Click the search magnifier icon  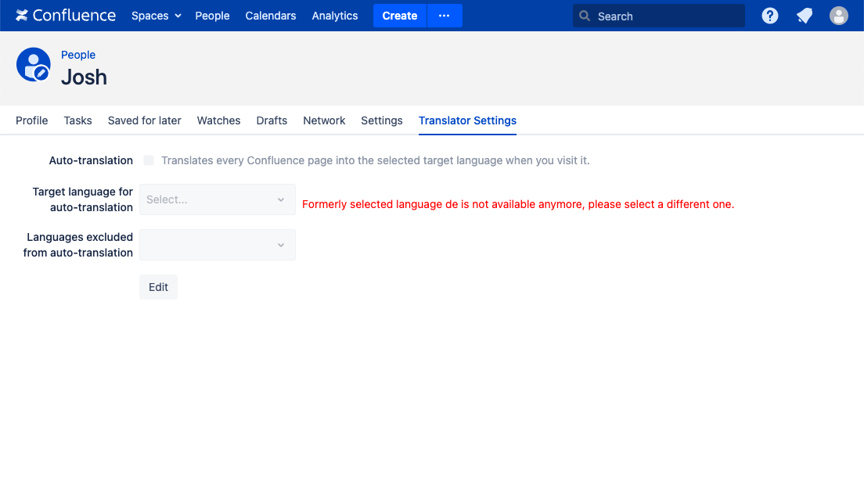pos(584,16)
